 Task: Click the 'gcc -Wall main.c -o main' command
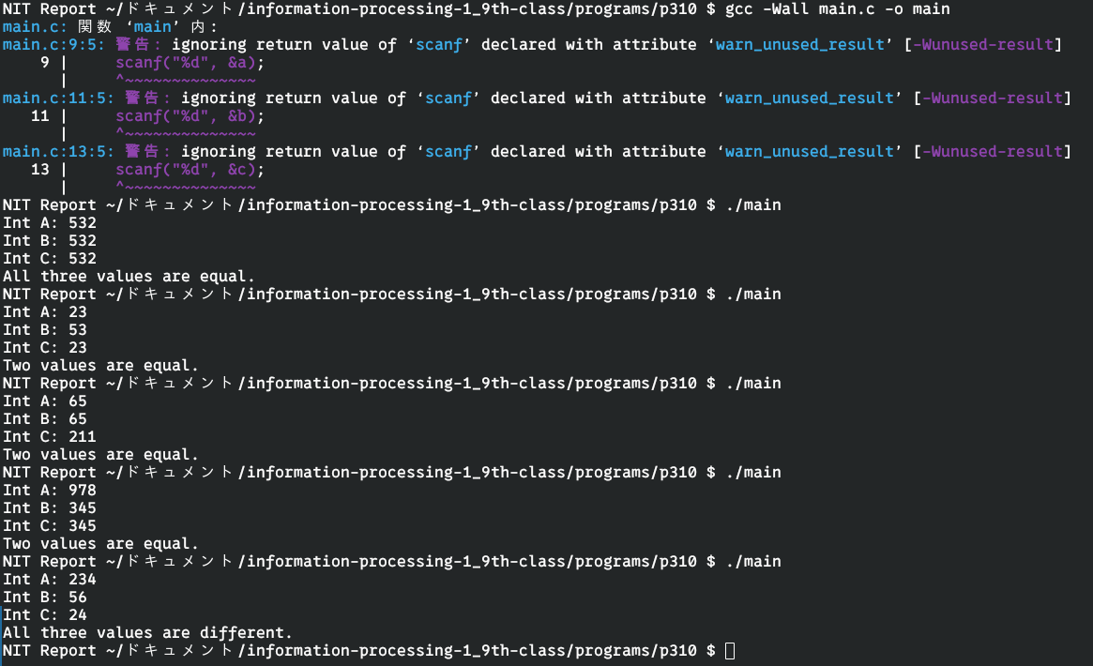838,8
